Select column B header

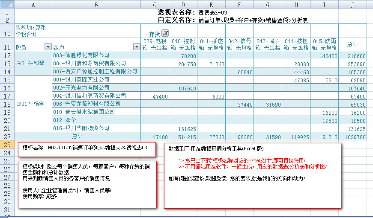click(x=95, y=5)
